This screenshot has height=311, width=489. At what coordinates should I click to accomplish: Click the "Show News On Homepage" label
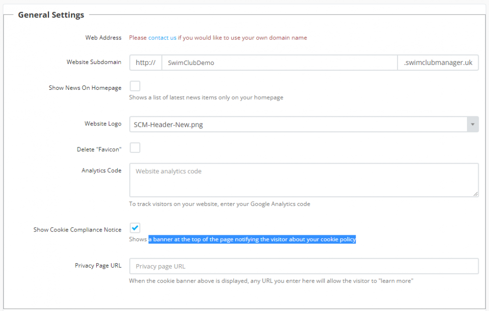click(x=85, y=88)
